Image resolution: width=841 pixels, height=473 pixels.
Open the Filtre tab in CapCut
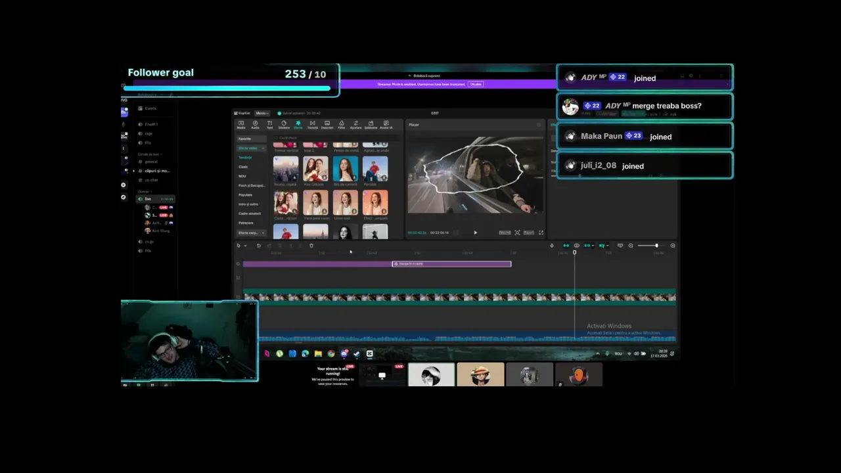[x=342, y=124]
